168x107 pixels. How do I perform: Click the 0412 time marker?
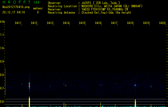(34, 23)
